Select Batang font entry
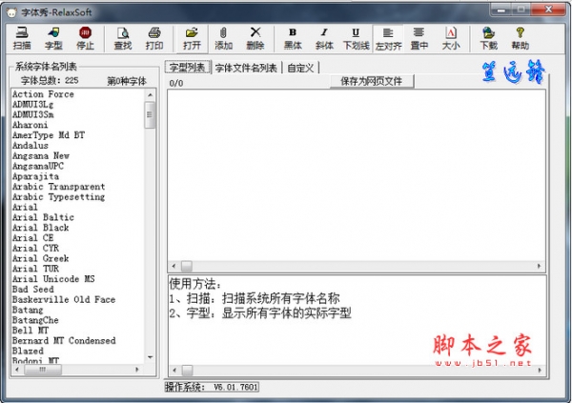 pyautogui.click(x=28, y=310)
